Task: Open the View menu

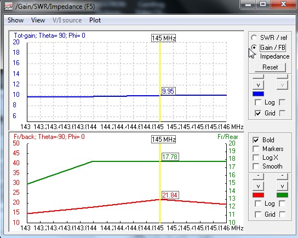Action: point(38,20)
